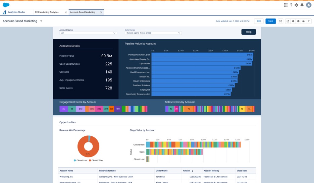Expand the Account-Based Marketing title dropdown

[x=41, y=21]
